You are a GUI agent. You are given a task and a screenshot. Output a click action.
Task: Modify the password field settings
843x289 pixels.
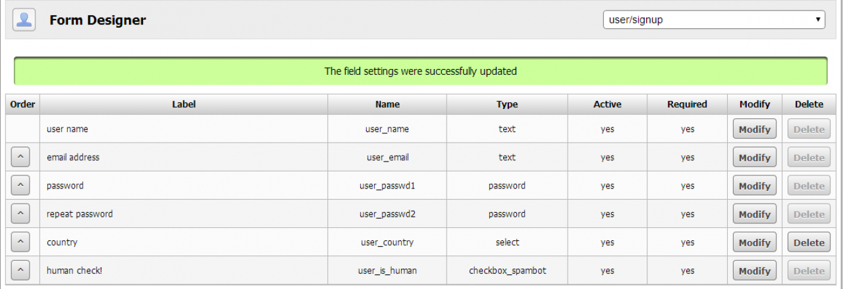754,186
